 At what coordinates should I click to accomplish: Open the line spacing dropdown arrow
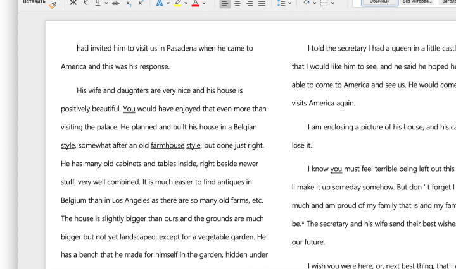pos(289,3)
